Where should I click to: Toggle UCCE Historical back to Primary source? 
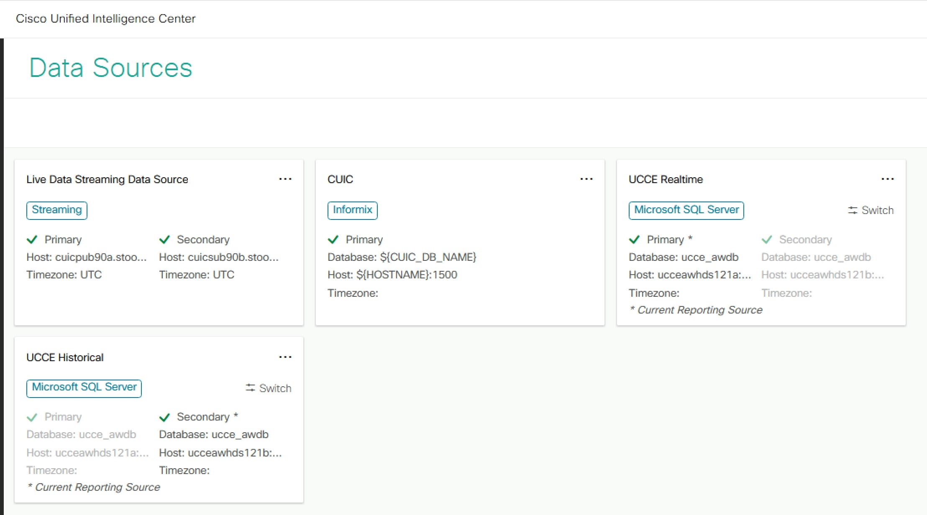(268, 388)
